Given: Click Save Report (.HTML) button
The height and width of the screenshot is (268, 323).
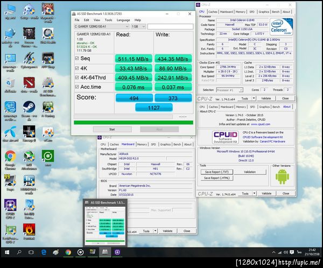Looking at the screenshot, I should (x=217, y=178).
